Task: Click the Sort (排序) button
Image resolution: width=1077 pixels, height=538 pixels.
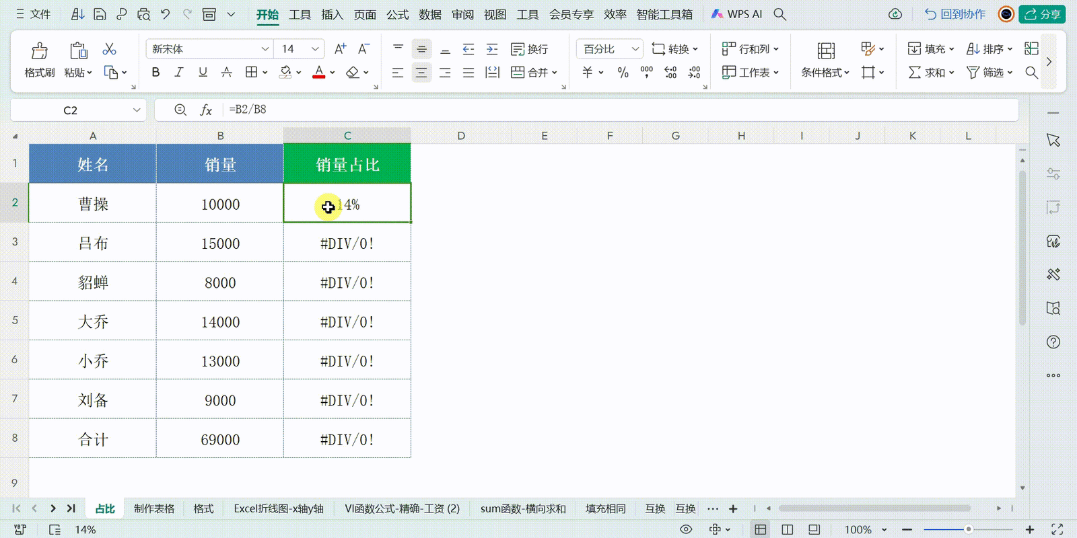Action: click(989, 49)
